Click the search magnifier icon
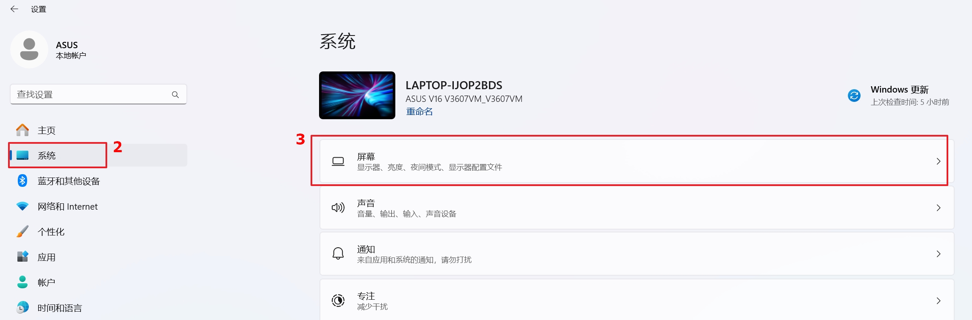 pyautogui.click(x=175, y=95)
